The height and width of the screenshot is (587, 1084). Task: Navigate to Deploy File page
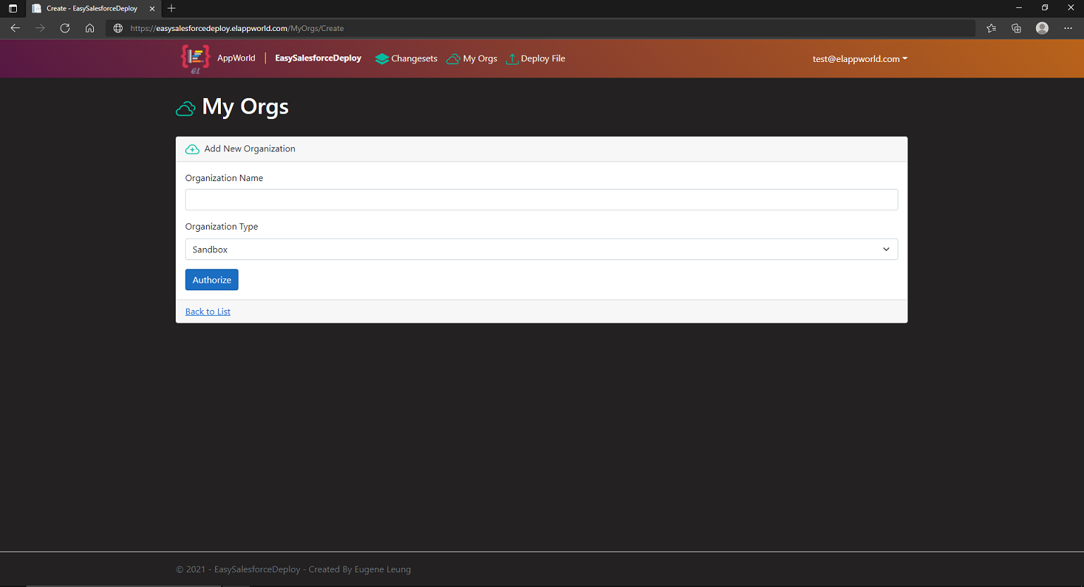point(543,59)
